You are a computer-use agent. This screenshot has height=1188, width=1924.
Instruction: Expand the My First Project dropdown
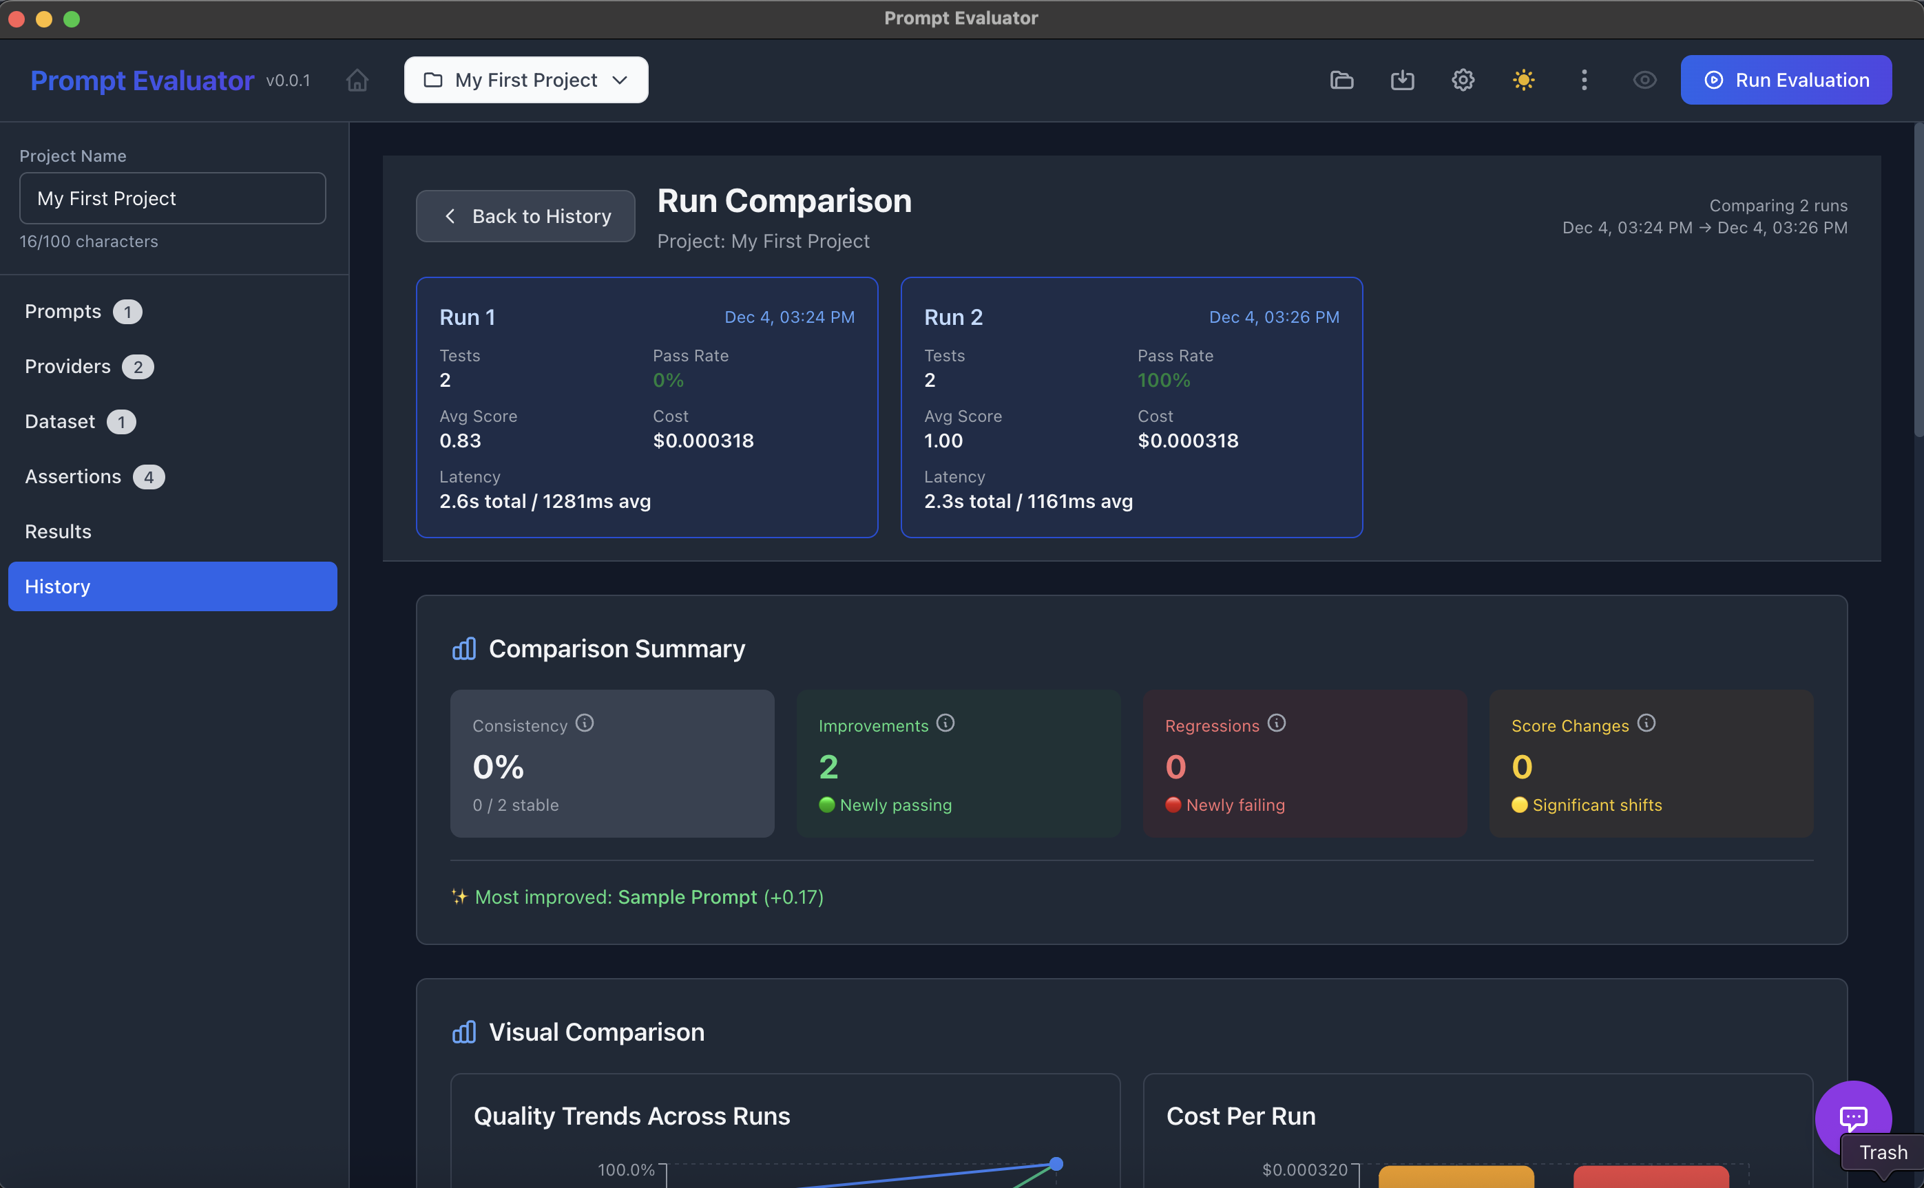526,80
